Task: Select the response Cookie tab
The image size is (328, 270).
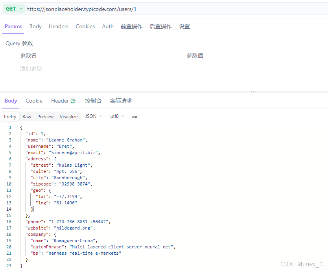Action: click(34, 101)
